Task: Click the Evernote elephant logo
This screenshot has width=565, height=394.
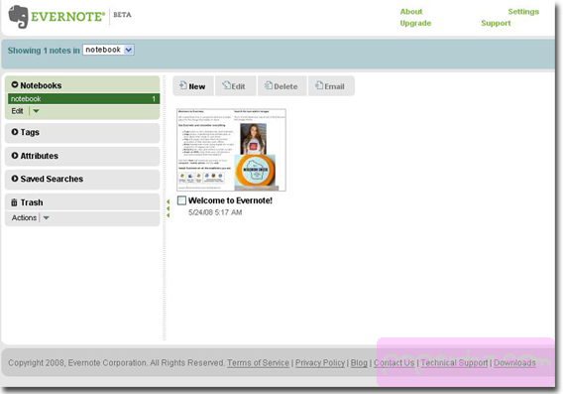Action: pos(18,17)
